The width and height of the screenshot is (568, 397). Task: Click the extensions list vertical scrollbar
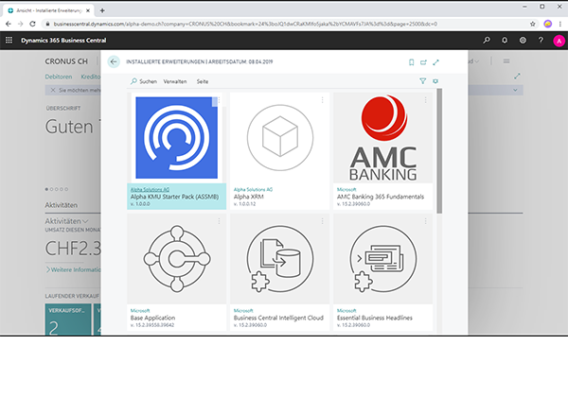pos(438,151)
